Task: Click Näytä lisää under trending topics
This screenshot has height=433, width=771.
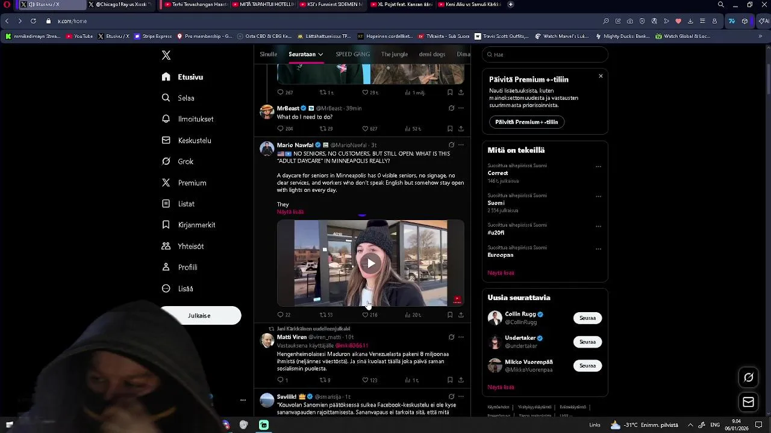Action: coord(501,273)
